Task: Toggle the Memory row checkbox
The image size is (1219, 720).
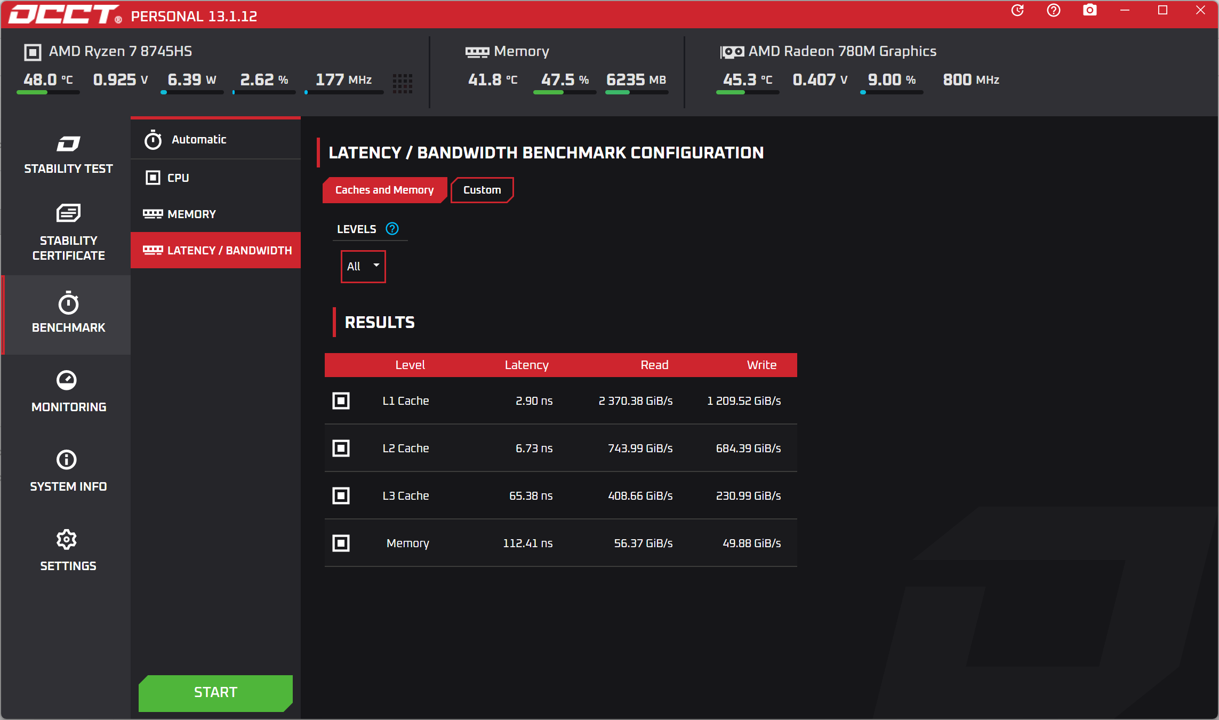Action: tap(341, 543)
